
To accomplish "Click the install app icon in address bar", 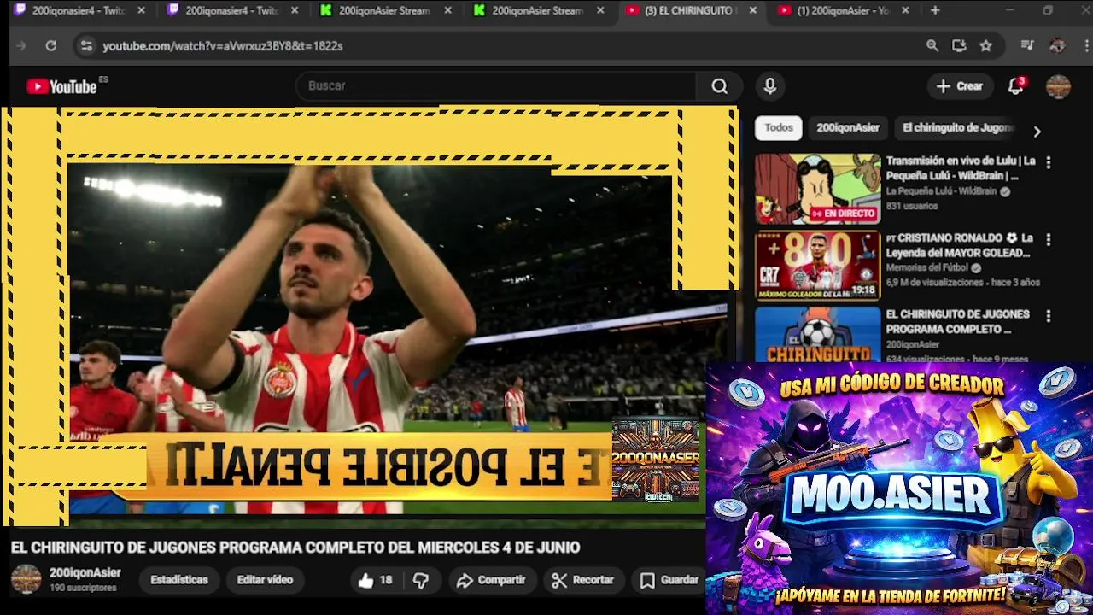I will tap(959, 46).
